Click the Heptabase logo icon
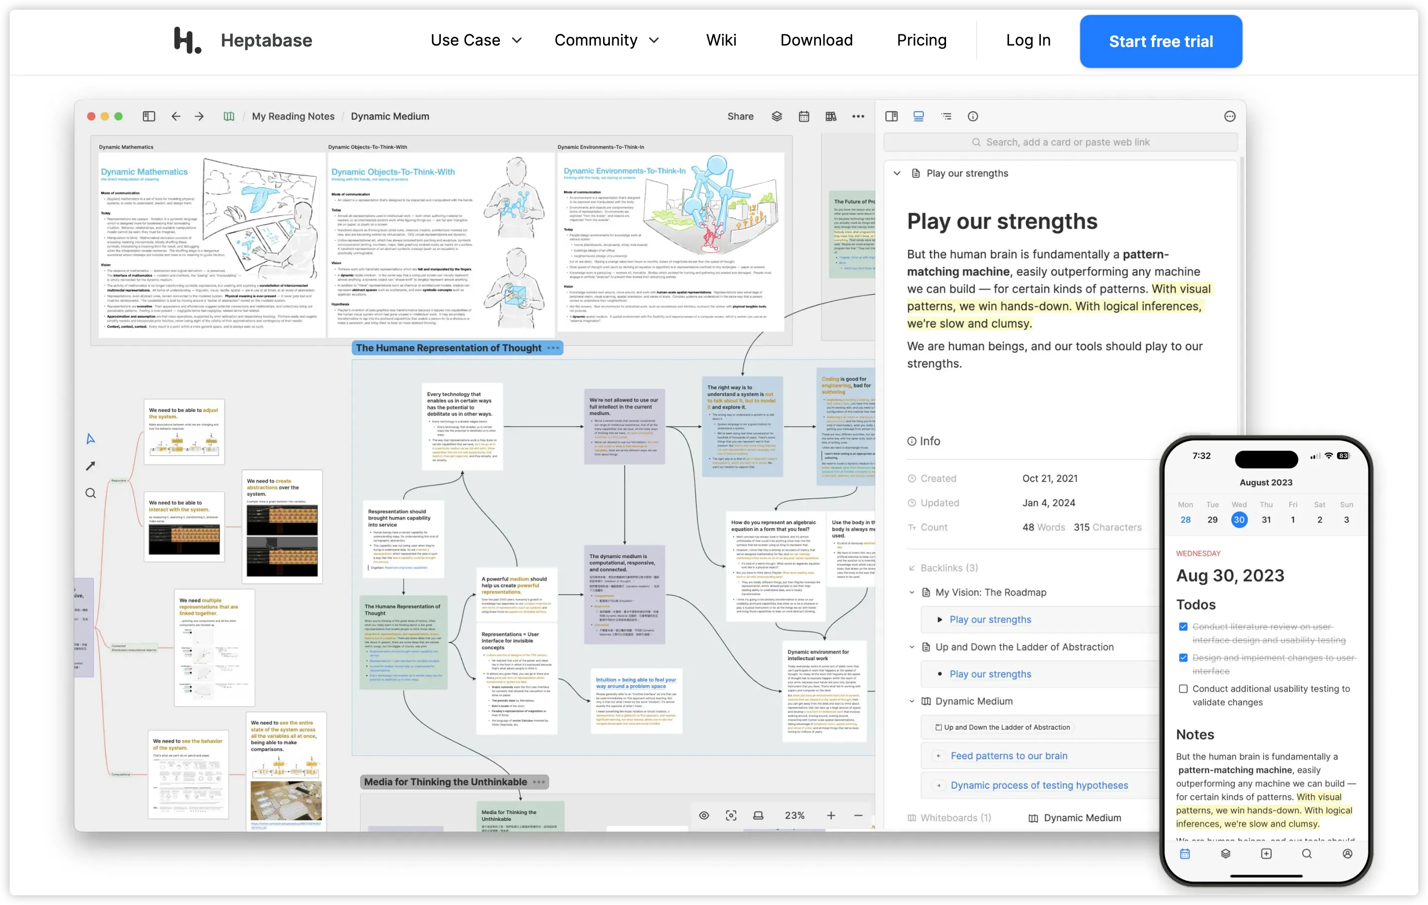The width and height of the screenshot is (1428, 905). (187, 40)
